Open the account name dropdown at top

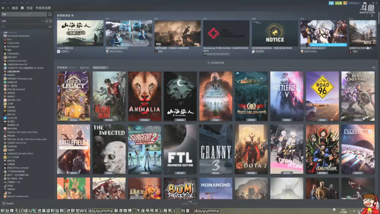[x=354, y=3]
